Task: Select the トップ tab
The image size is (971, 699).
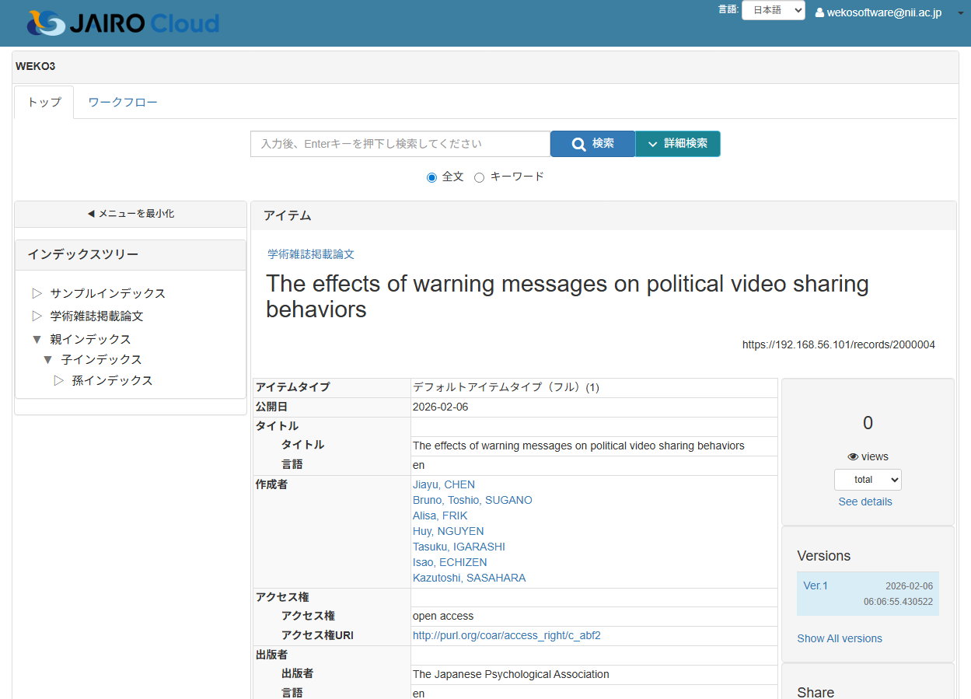Action: tap(44, 103)
